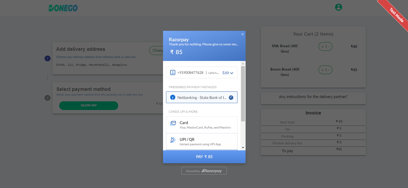Click the step 1 delivery address marker

(48, 59)
